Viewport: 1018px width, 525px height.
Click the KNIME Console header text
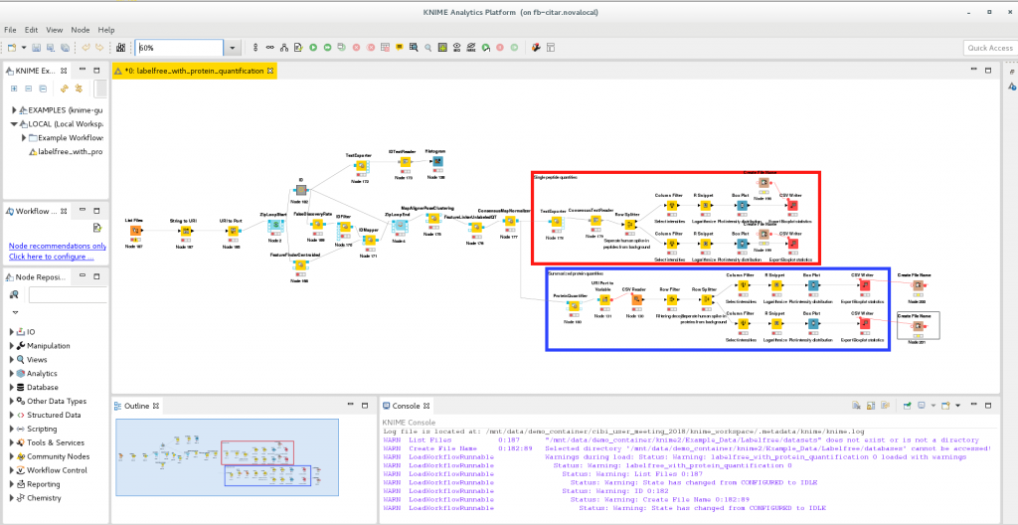(409, 422)
